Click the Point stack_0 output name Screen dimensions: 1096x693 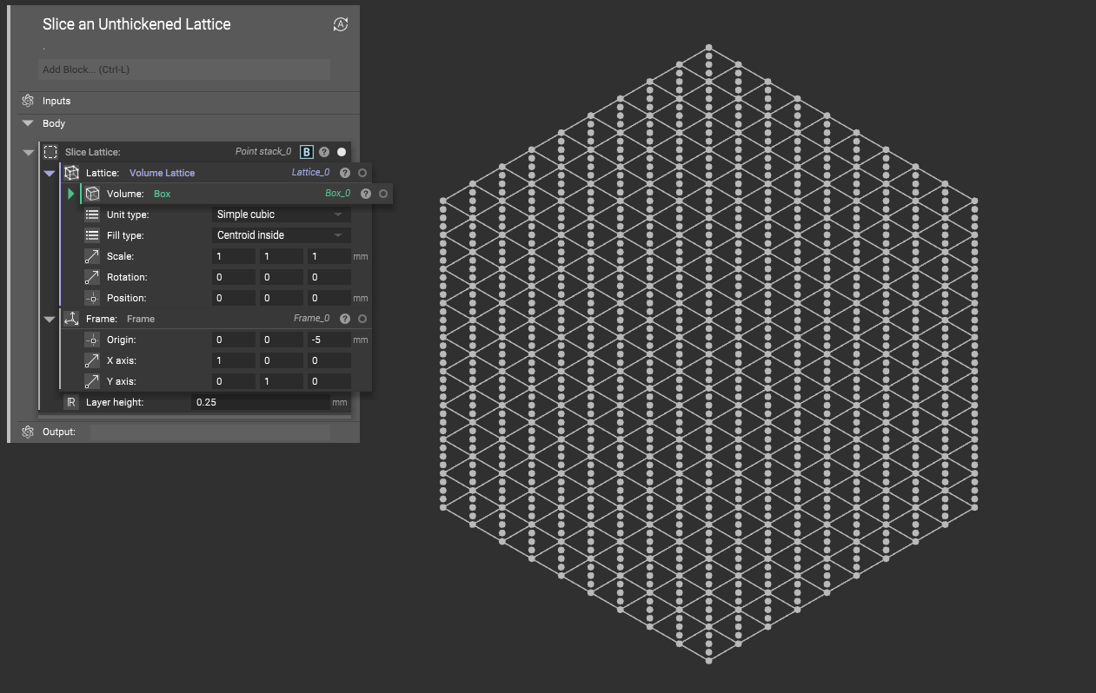point(263,152)
